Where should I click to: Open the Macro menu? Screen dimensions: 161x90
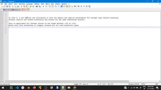(x=48, y=4)
